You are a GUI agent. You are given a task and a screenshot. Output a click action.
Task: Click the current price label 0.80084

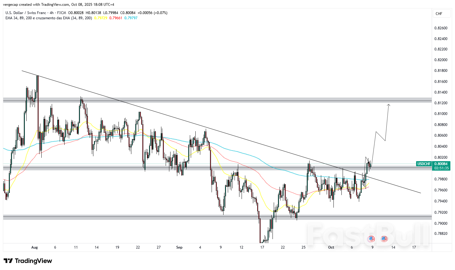coord(441,164)
